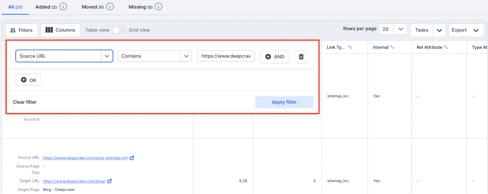Switch to the Missing tab
The image size is (488, 194).
coord(140,7)
